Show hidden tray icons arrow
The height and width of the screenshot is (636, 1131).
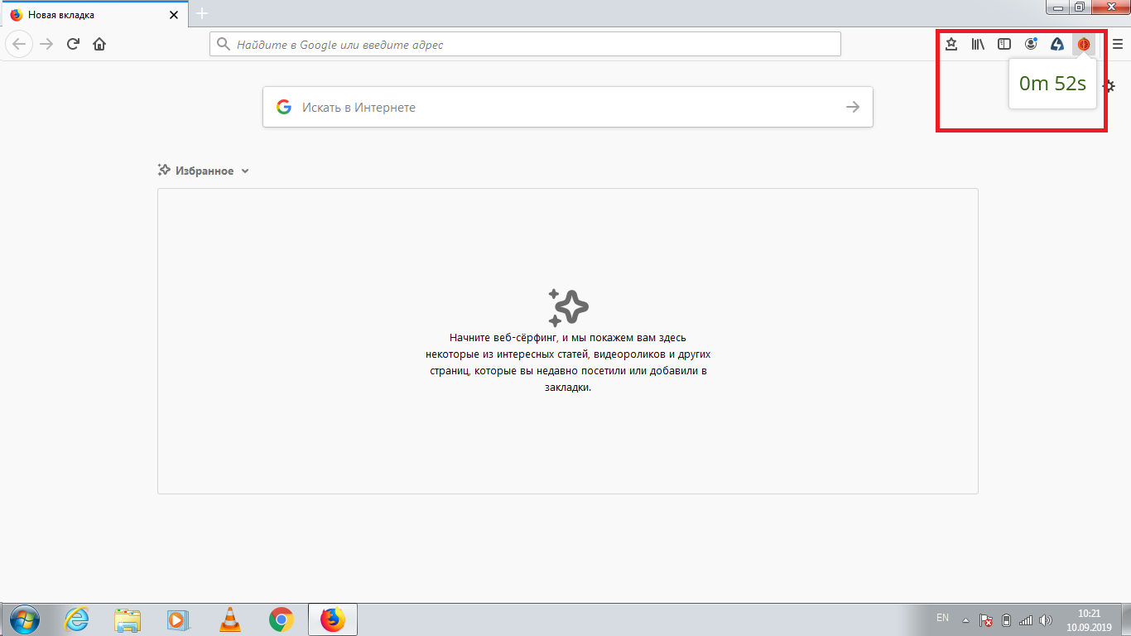(965, 619)
